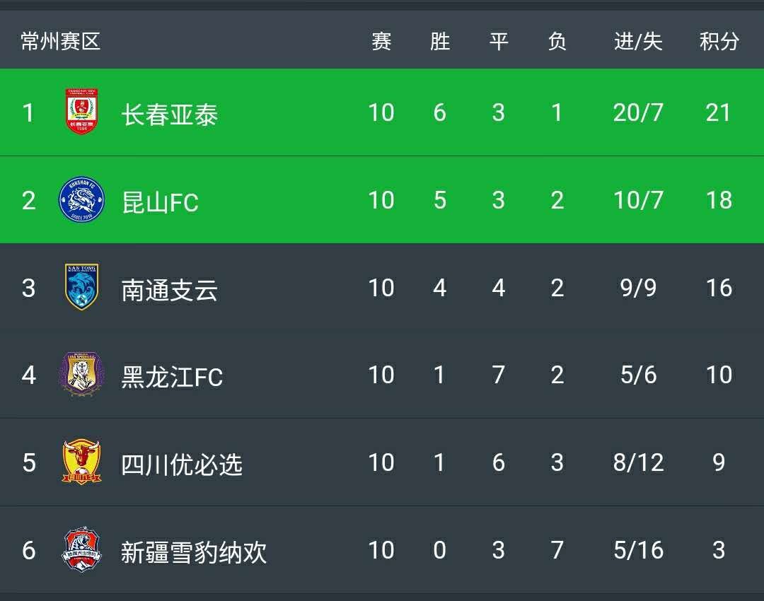764x601 pixels.
Task: Click the 进/失 goals column header
Action: point(638,41)
